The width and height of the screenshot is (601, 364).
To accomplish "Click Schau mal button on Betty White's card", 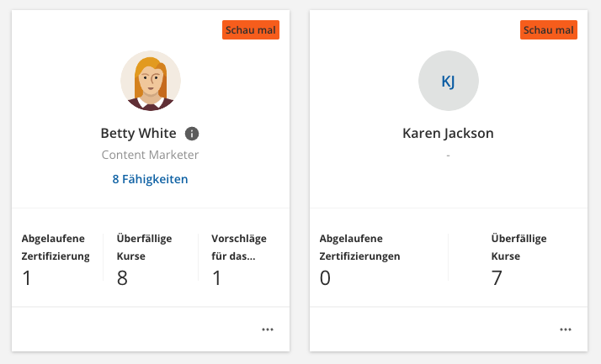I will tap(251, 30).
